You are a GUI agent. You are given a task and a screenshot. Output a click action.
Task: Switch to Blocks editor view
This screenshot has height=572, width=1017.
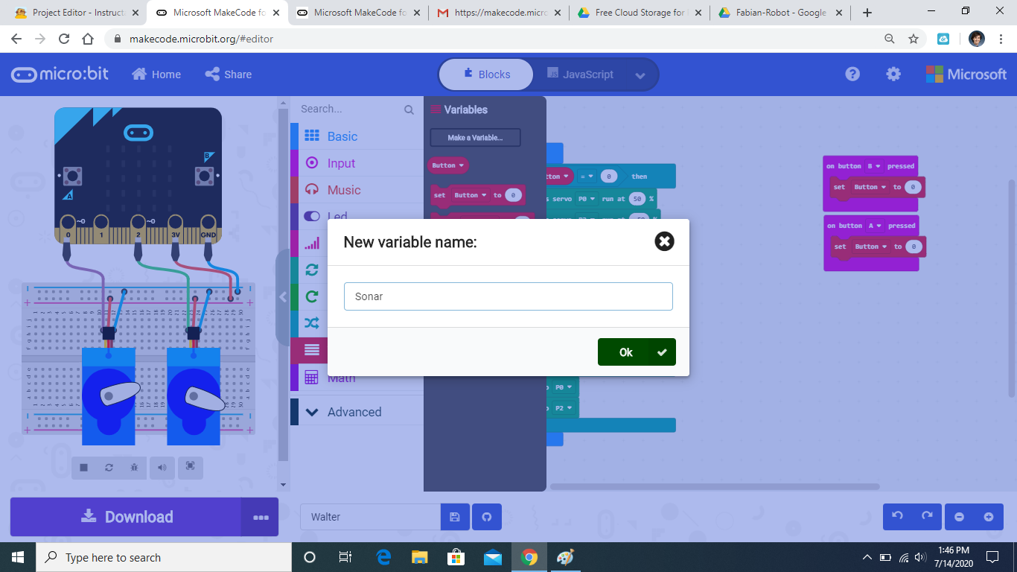(486, 74)
